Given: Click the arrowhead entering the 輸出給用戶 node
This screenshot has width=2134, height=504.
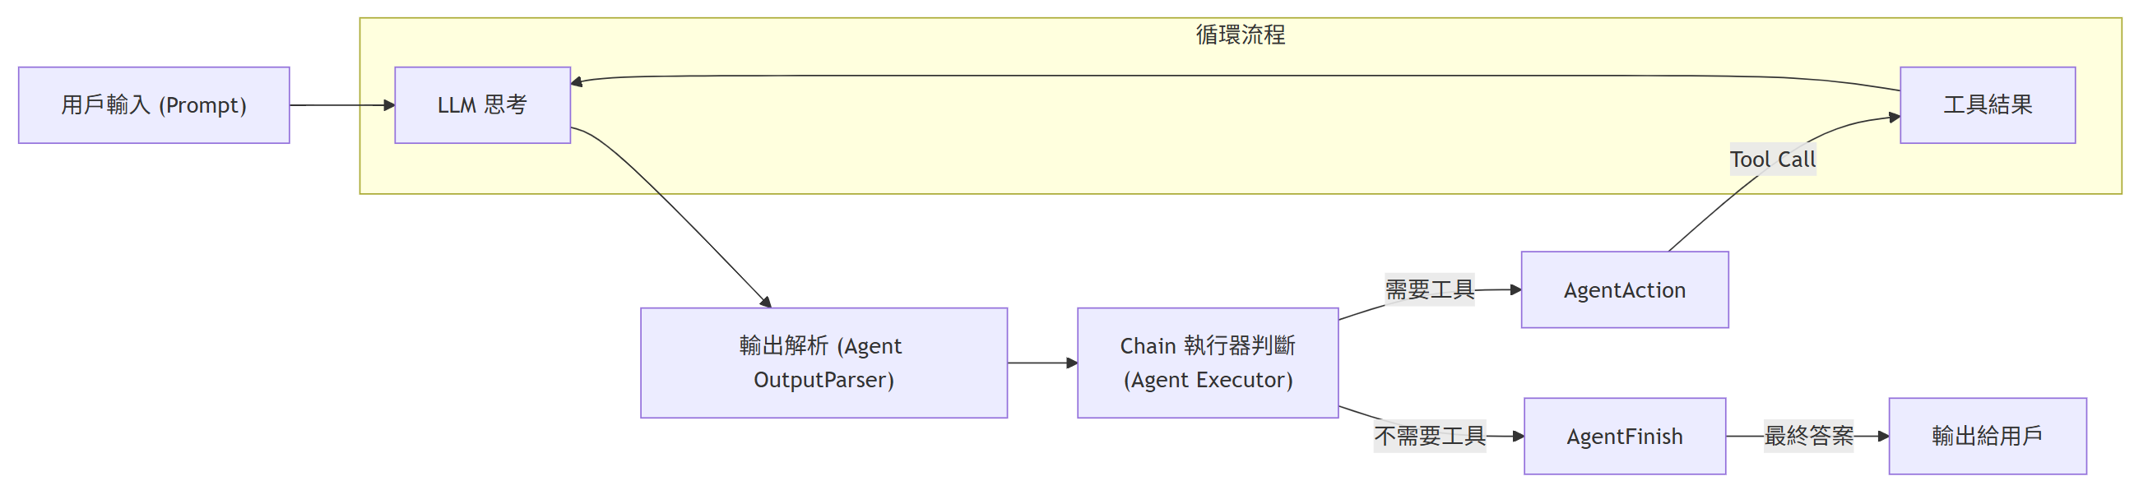Looking at the screenshot, I should point(1882,435).
